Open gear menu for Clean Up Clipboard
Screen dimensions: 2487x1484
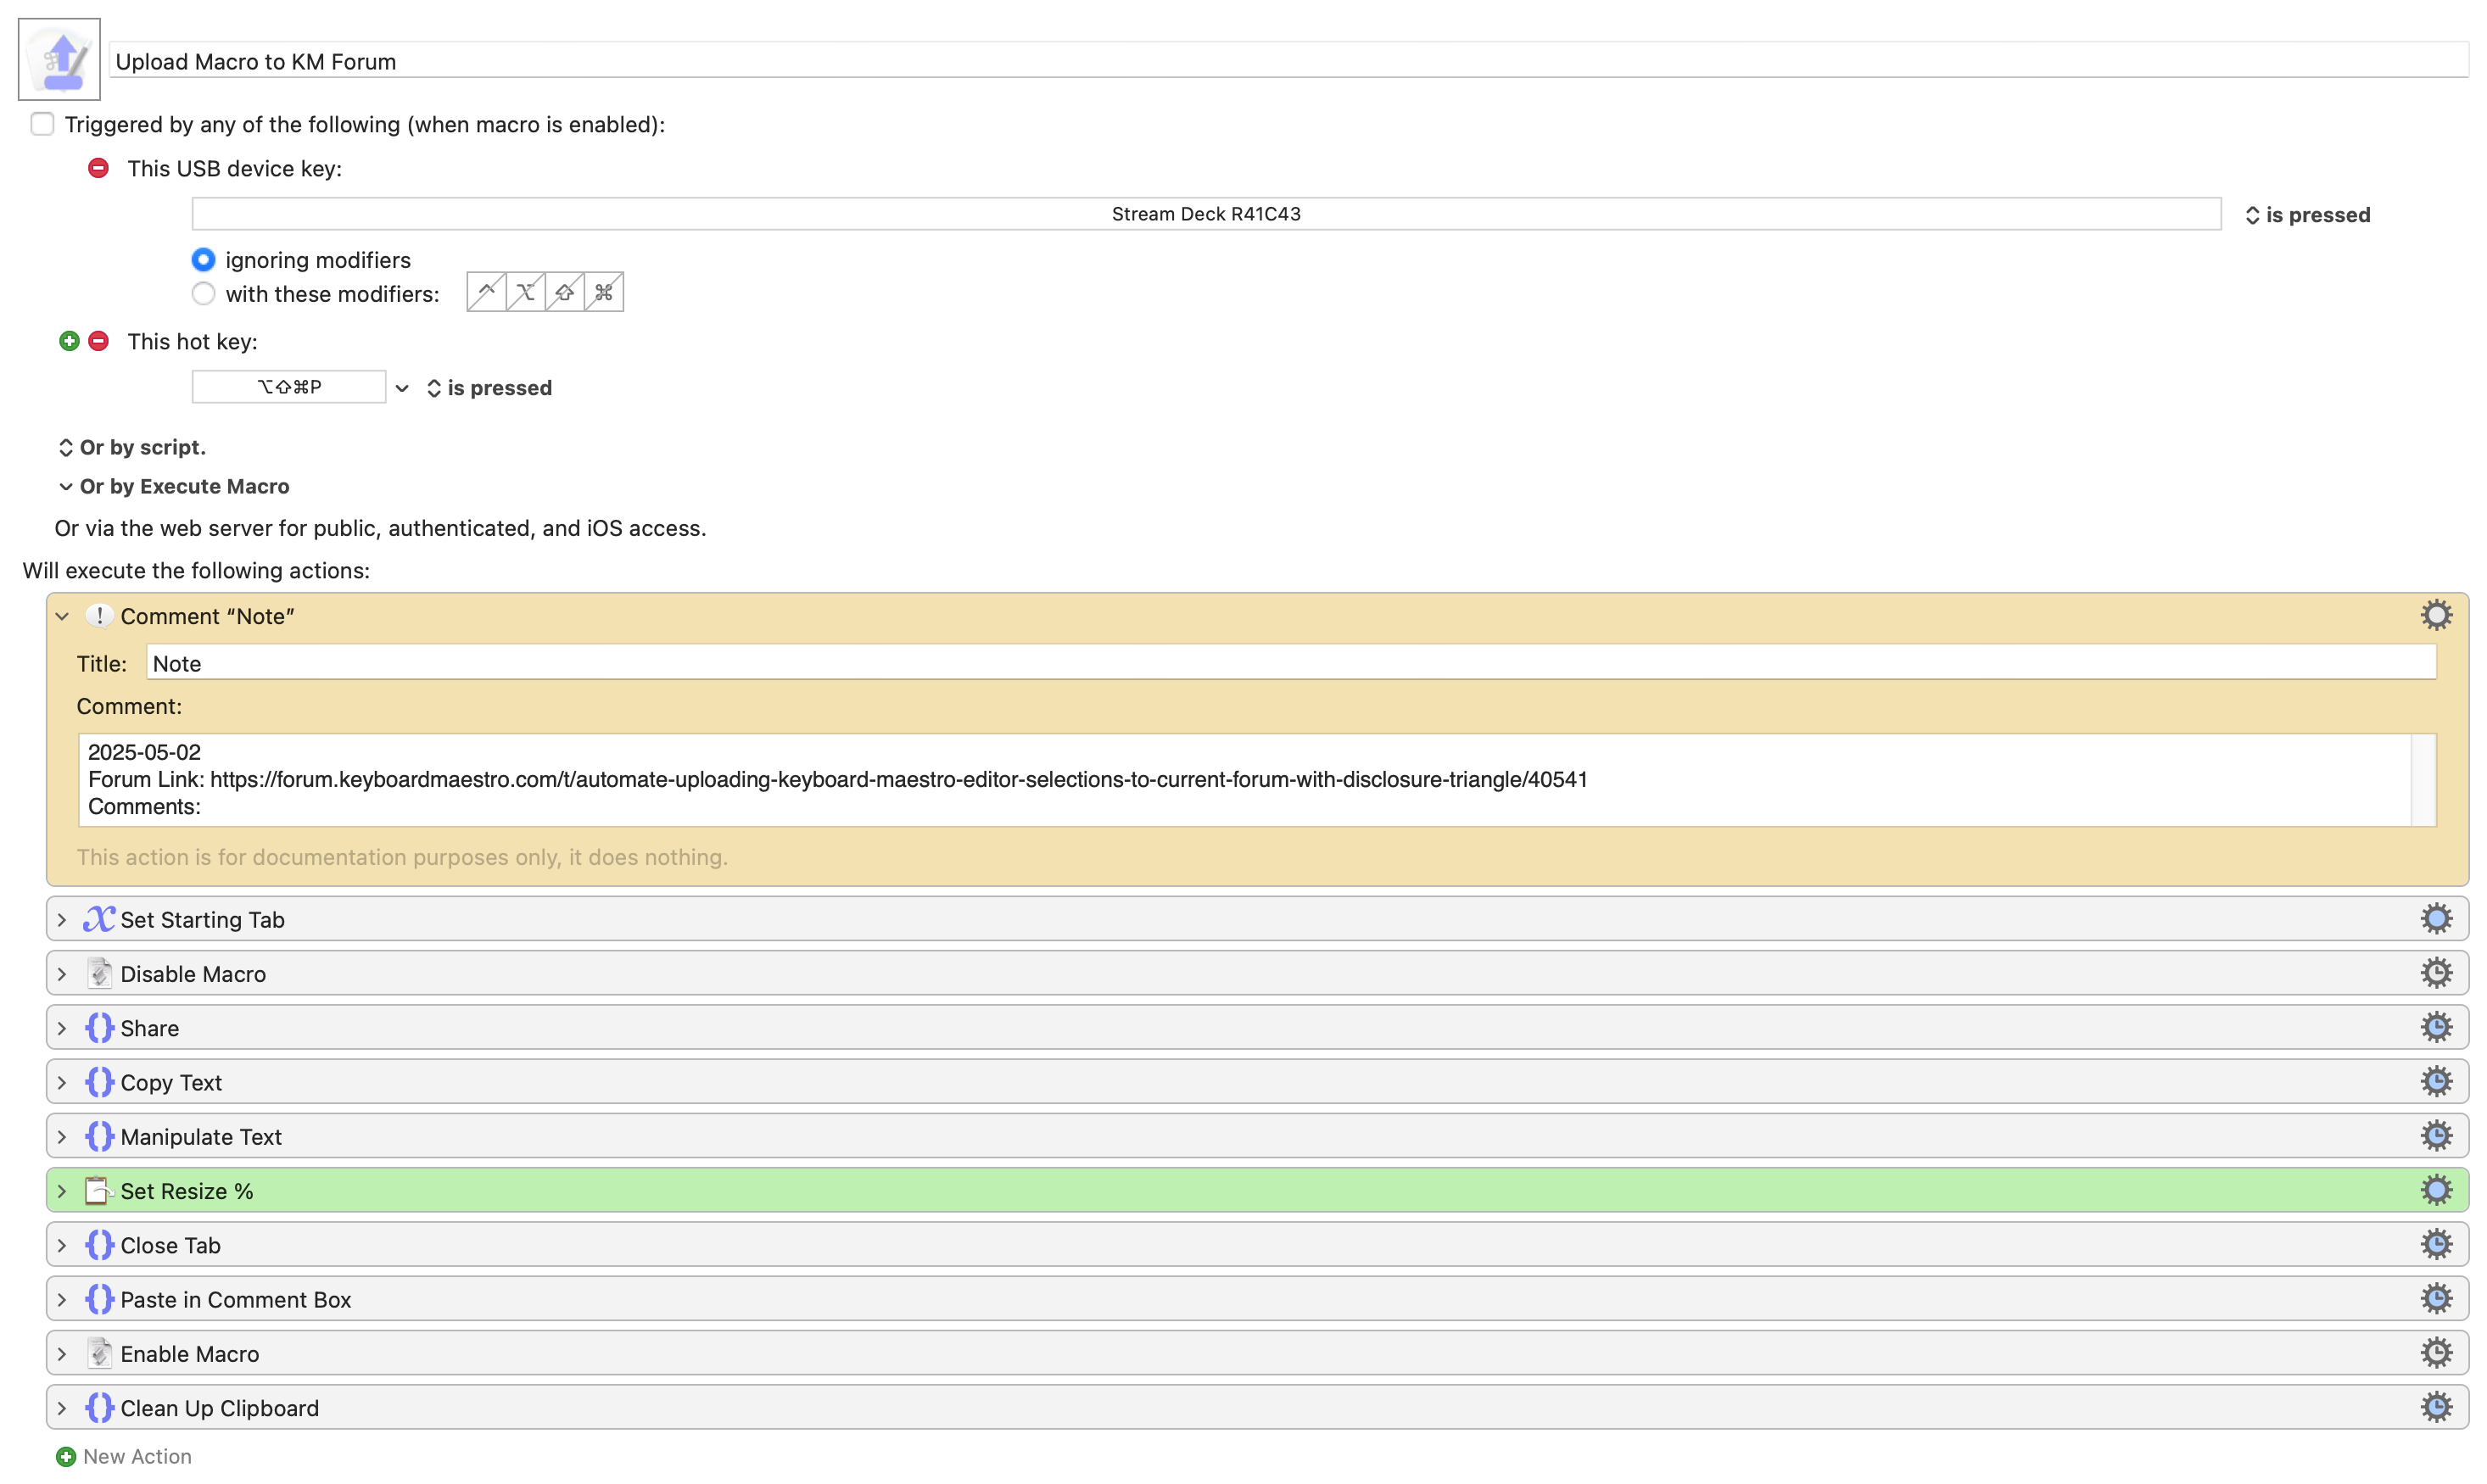click(2436, 1407)
